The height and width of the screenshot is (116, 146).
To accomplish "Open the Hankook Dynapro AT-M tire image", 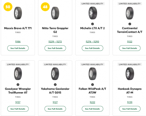I will pos(130,74).
